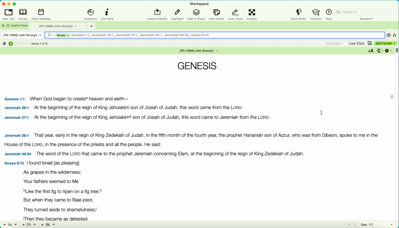
Task: Open the Help icon
Action: (329, 12)
